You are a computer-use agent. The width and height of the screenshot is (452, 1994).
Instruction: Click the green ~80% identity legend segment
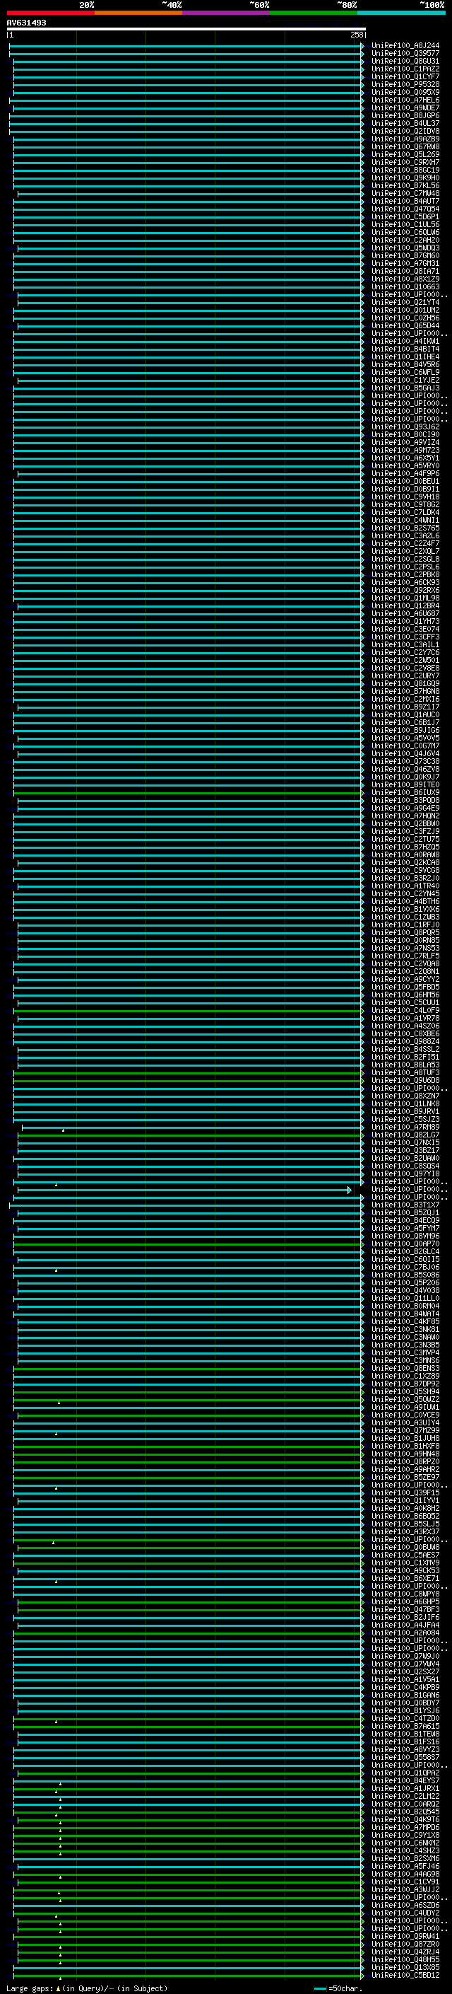click(x=314, y=13)
